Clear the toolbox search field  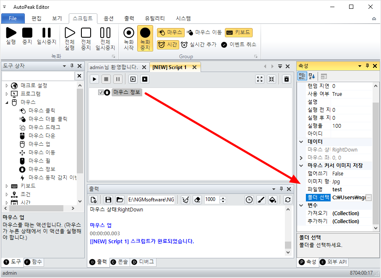point(79,76)
